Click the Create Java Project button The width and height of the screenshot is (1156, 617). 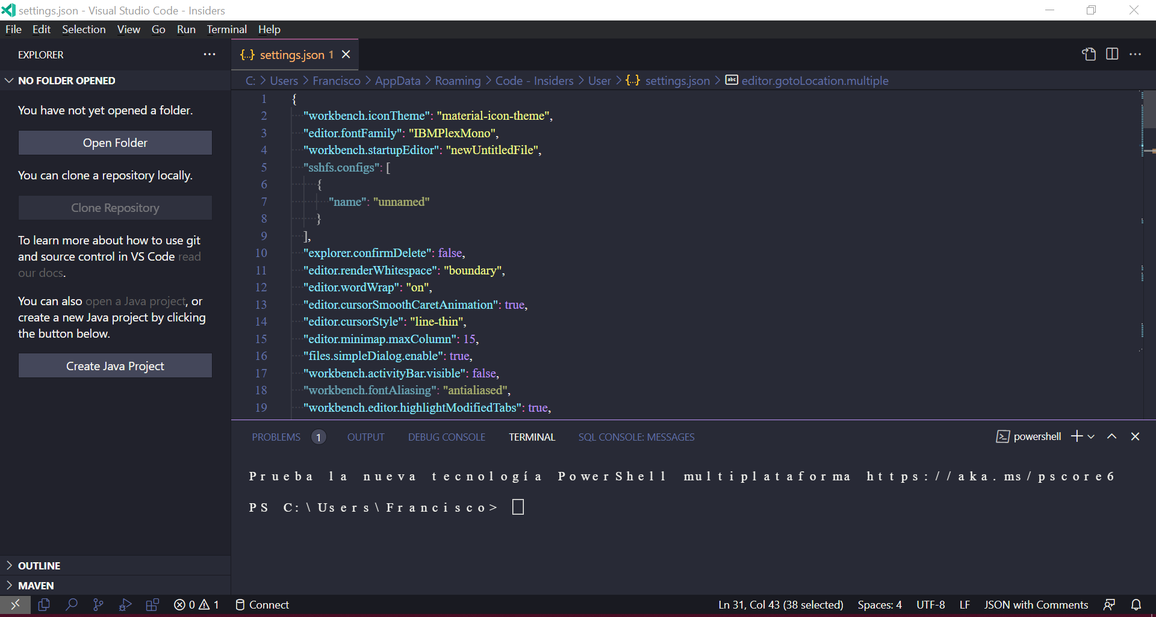tap(114, 365)
